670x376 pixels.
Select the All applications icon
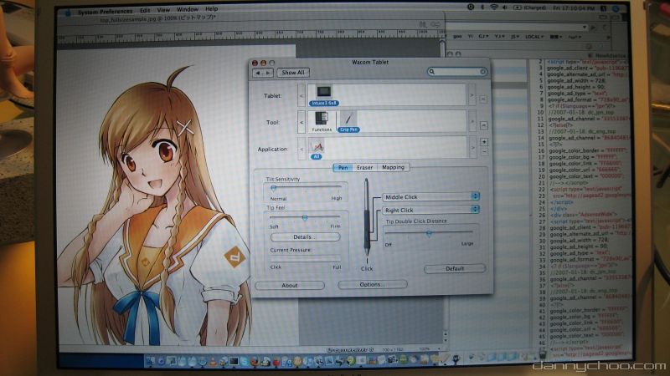click(317, 149)
